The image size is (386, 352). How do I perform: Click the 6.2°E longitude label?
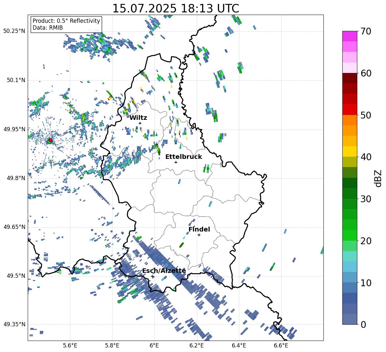tap(197, 345)
